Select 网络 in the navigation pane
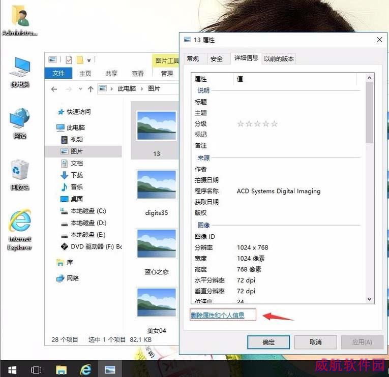 pos(68,278)
